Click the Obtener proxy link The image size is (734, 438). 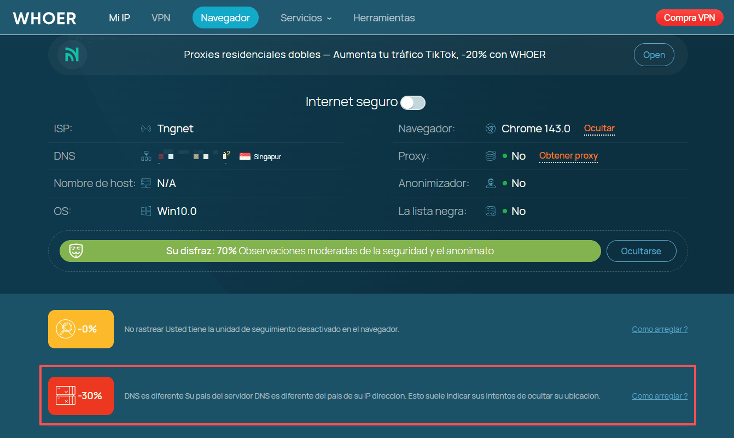568,156
